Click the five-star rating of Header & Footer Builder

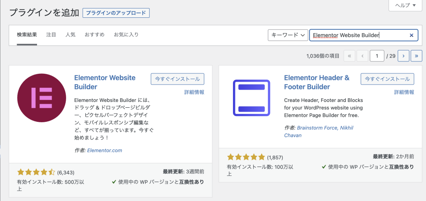click(246, 157)
